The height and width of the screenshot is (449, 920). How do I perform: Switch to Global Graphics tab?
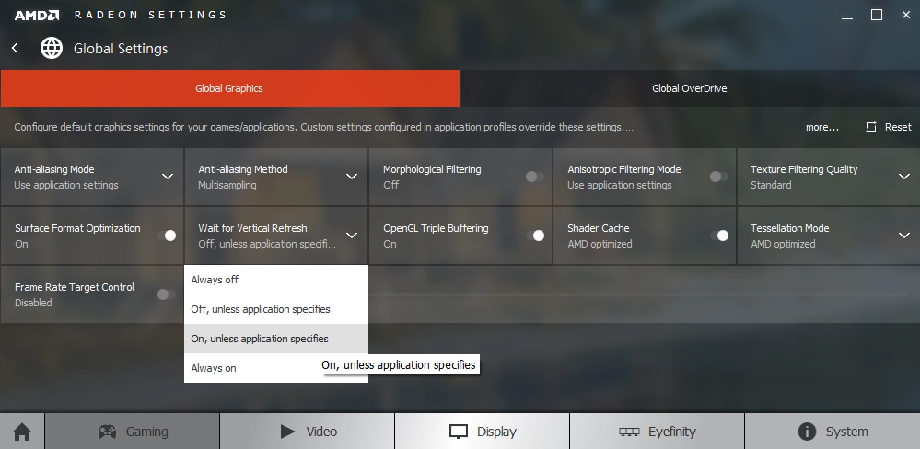pyautogui.click(x=229, y=88)
